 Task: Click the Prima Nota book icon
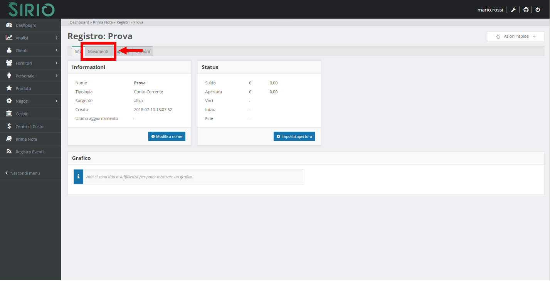[9, 139]
